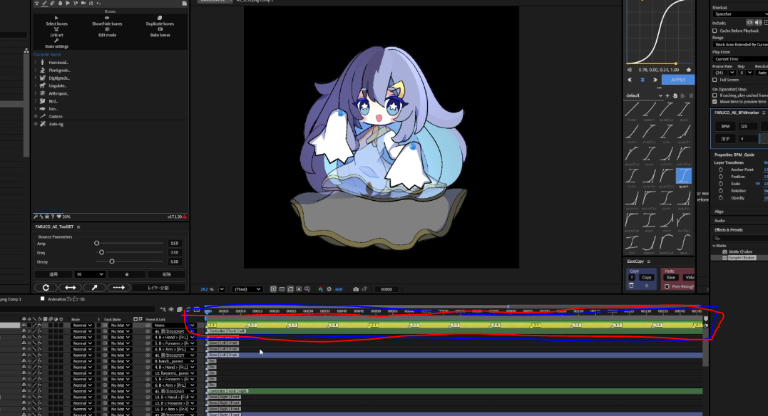Click the APPLY ease button
The image size is (768, 416).
678,80
